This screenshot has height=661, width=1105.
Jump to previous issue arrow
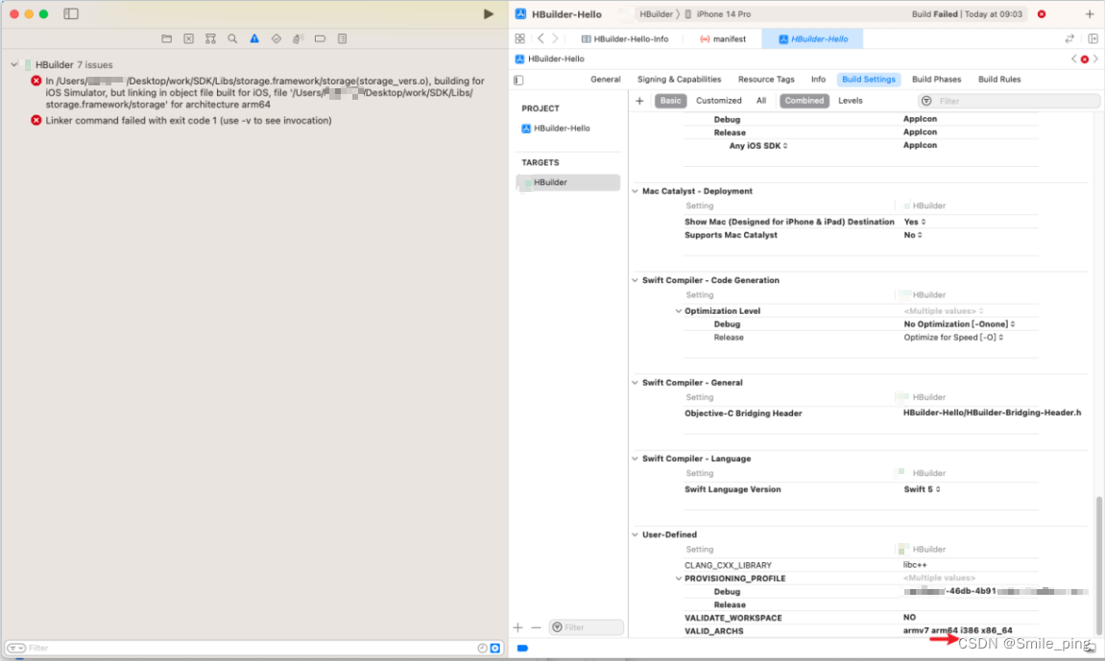[x=1074, y=59]
